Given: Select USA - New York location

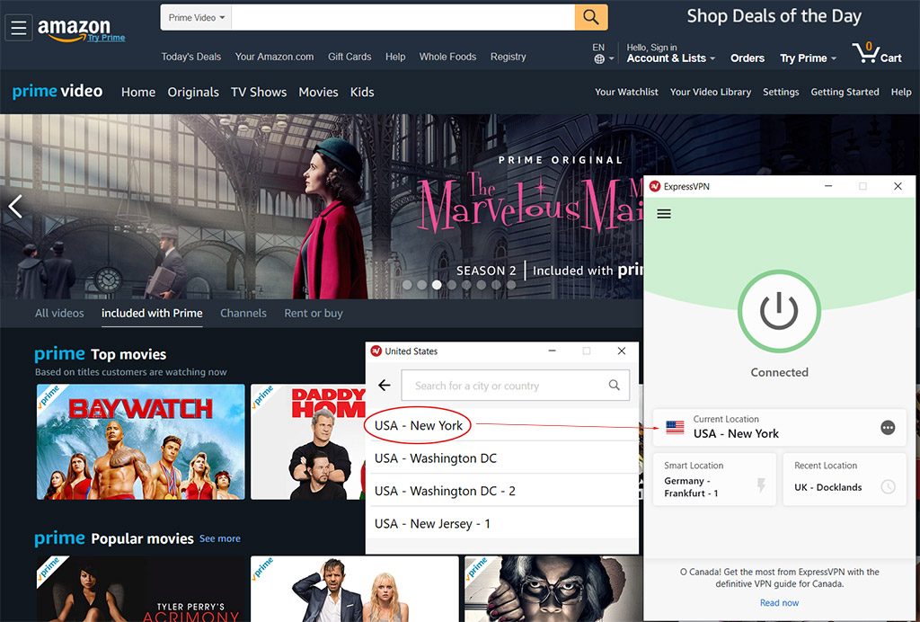Looking at the screenshot, I should pyautogui.click(x=501, y=425).
